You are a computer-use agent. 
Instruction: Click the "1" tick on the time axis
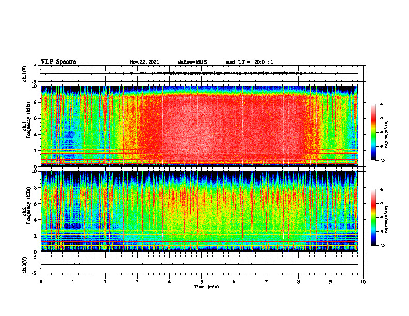[x=73, y=282]
